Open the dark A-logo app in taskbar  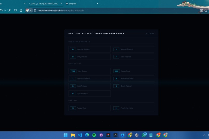click(115, 135)
